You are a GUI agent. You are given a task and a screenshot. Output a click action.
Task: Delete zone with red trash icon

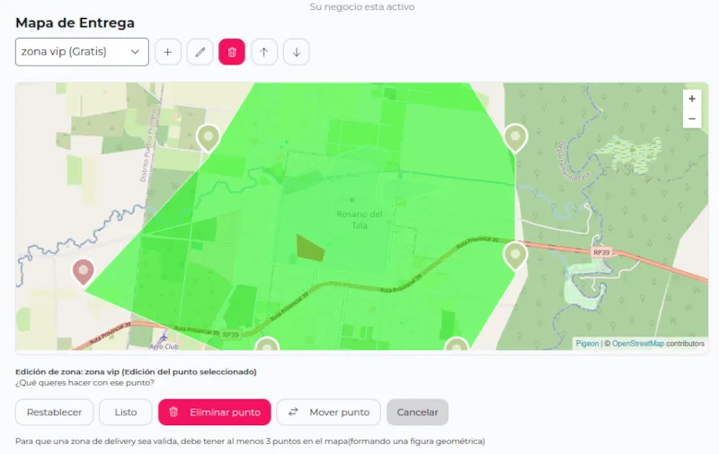coord(232,52)
